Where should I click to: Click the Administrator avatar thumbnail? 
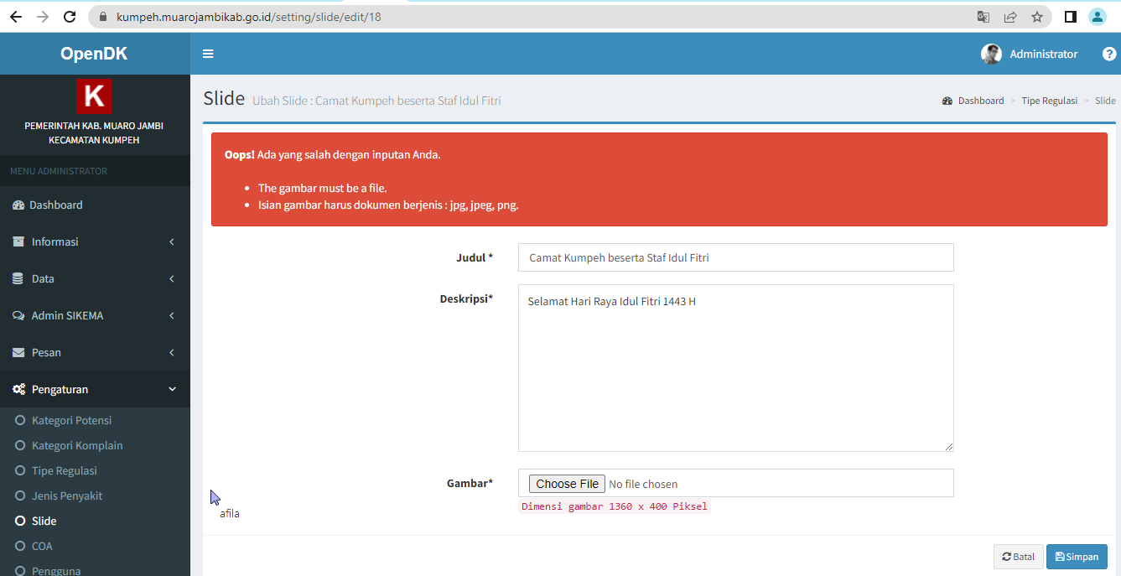991,53
